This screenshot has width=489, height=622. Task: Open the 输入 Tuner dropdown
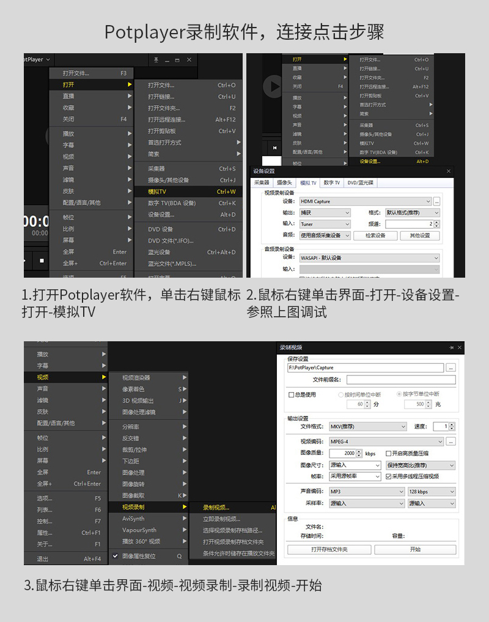[325, 224]
